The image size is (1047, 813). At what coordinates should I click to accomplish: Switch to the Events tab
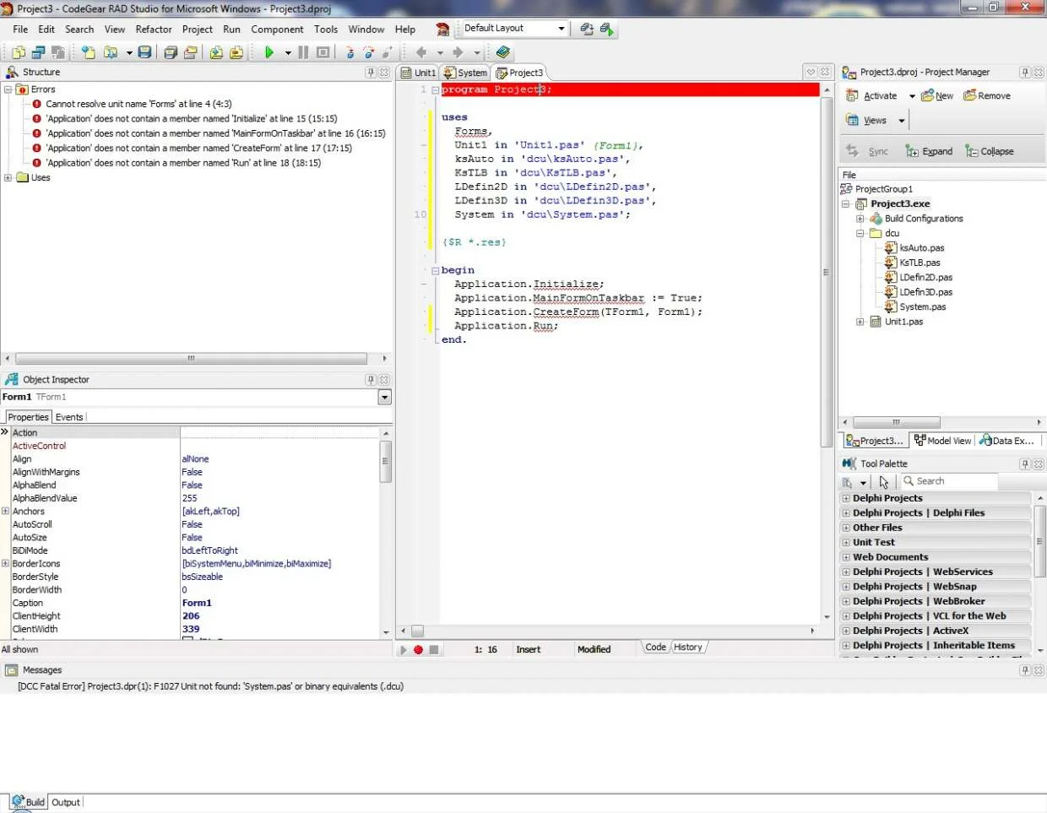tap(69, 417)
